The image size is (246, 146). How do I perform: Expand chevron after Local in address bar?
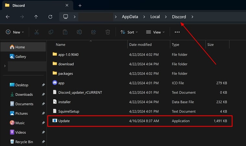166,17
